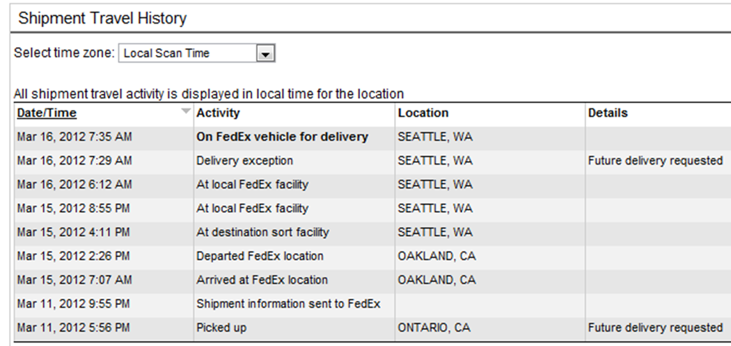Click the Location column header
Viewport: 731px width, 346px height.
coord(423,113)
